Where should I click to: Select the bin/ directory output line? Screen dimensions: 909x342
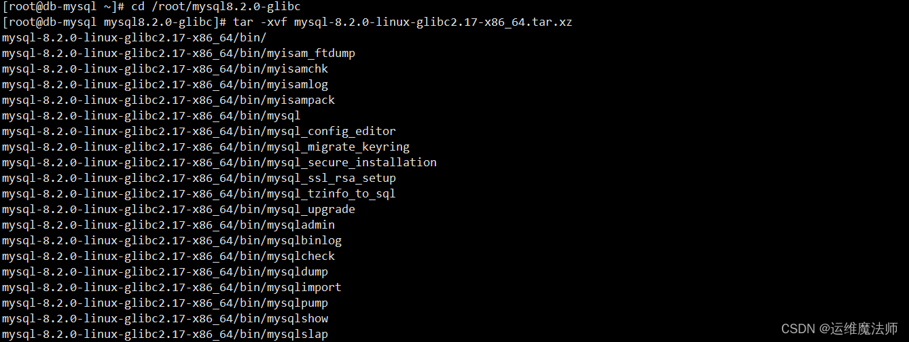[135, 38]
